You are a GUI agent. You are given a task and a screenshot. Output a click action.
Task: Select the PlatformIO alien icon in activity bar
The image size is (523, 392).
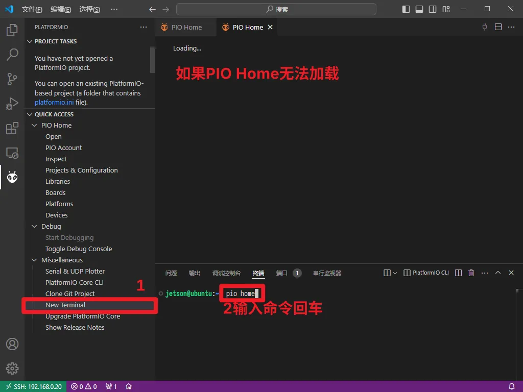pos(12,177)
